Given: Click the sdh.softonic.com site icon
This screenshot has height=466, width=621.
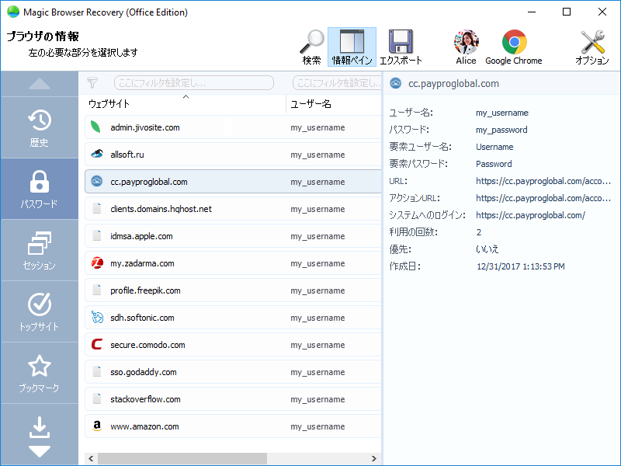Looking at the screenshot, I should tap(97, 318).
